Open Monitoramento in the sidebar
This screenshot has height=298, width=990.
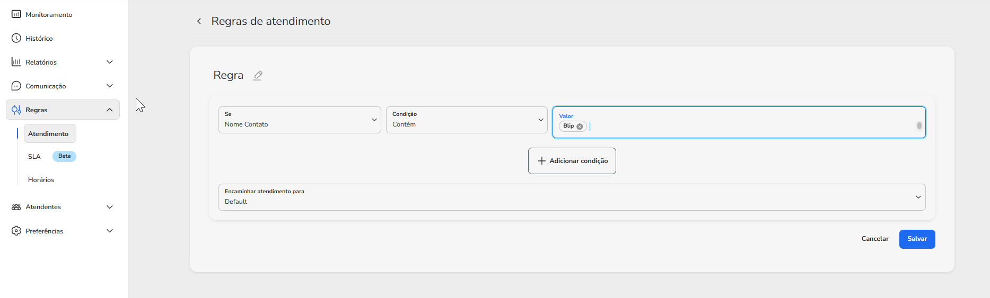tap(49, 14)
